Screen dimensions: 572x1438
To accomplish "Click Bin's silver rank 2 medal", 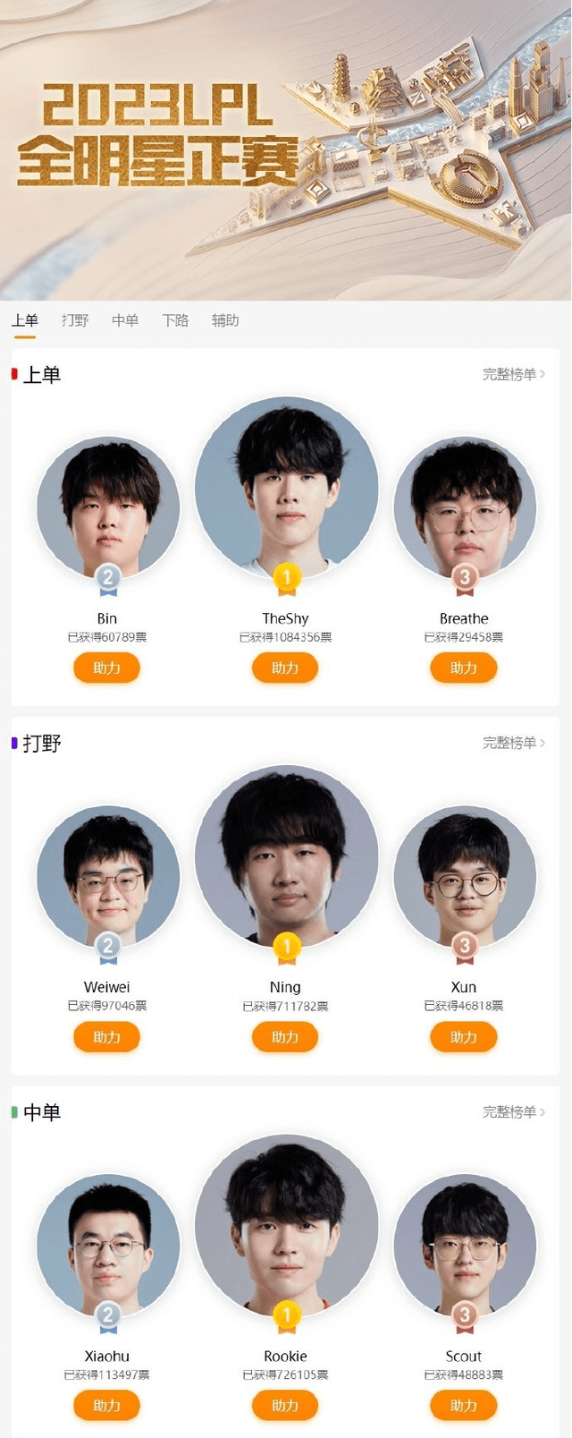I will click(x=108, y=579).
